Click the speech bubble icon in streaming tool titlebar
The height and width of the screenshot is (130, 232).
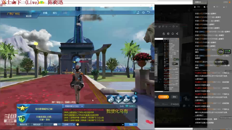pyautogui.click(x=156, y=26)
